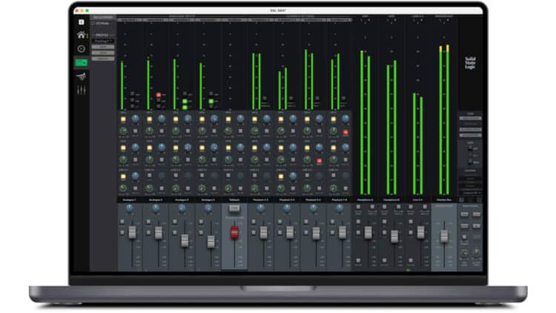Select the Talkback channel name label

point(234,200)
